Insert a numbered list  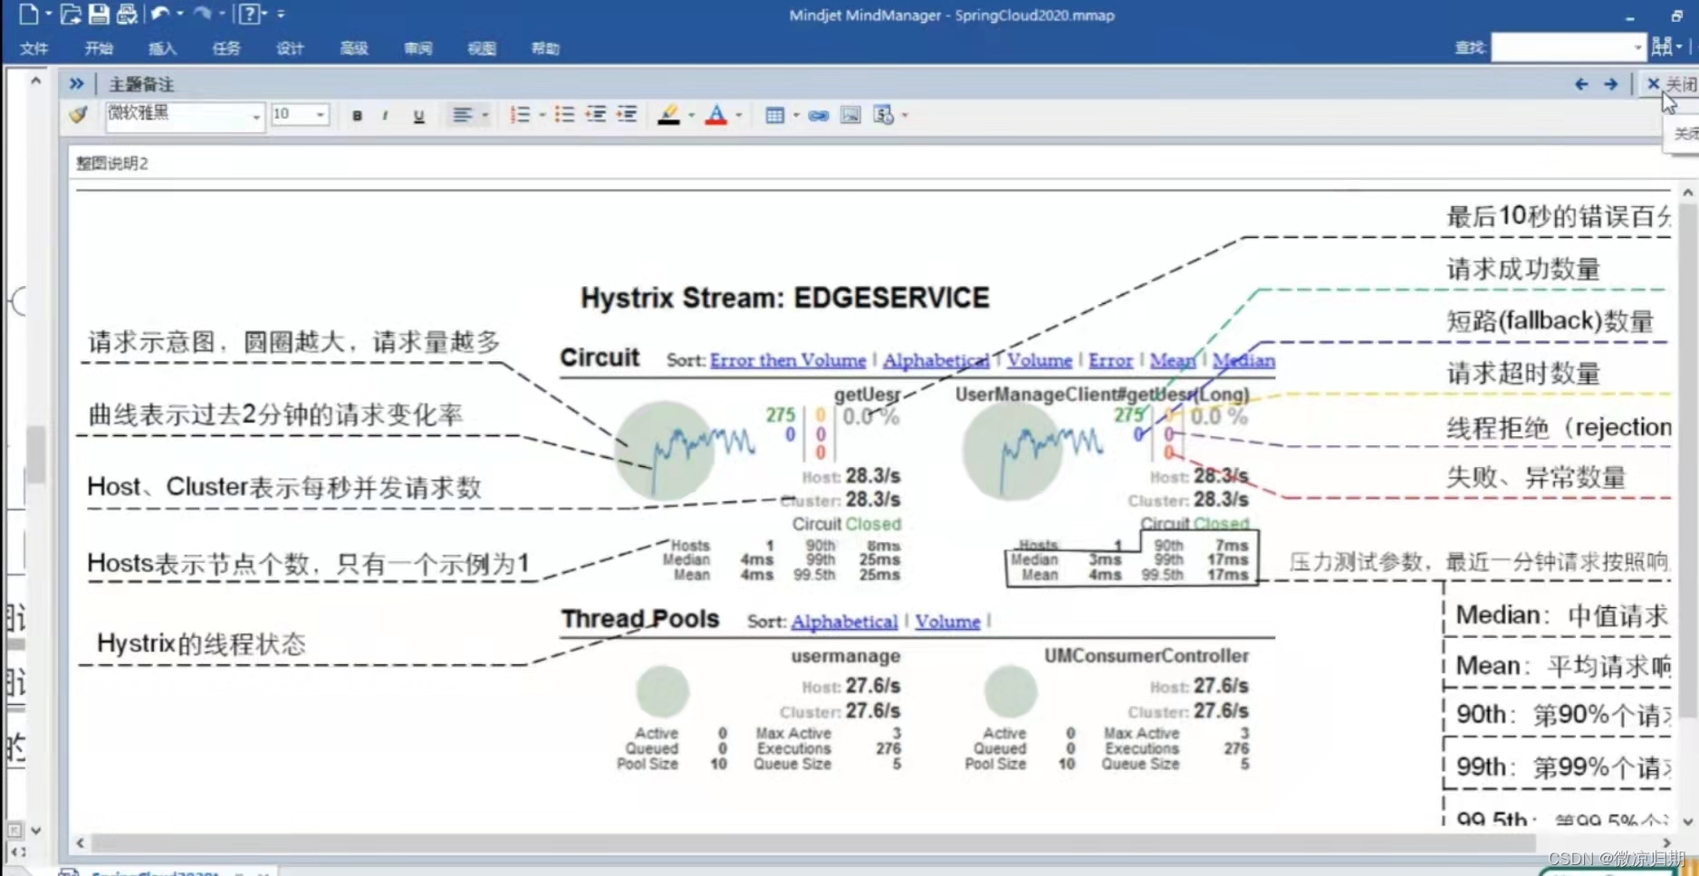(520, 115)
